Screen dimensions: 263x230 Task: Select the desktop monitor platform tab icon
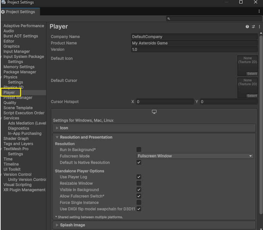coord(154,112)
